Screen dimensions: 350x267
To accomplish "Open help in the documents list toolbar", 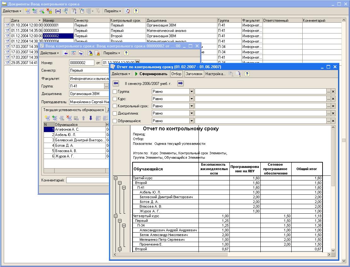I will tap(136, 11).
